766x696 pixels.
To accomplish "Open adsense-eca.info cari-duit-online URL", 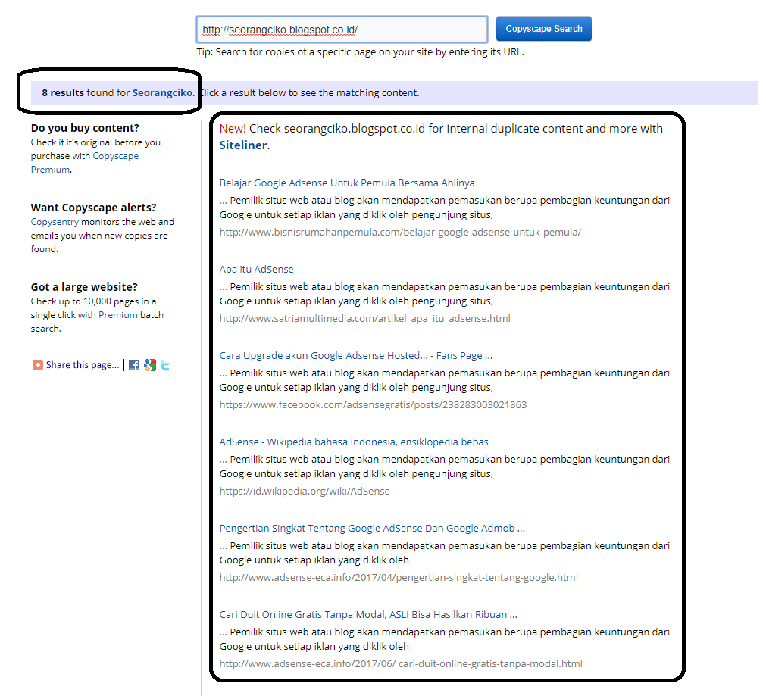I will [x=401, y=663].
